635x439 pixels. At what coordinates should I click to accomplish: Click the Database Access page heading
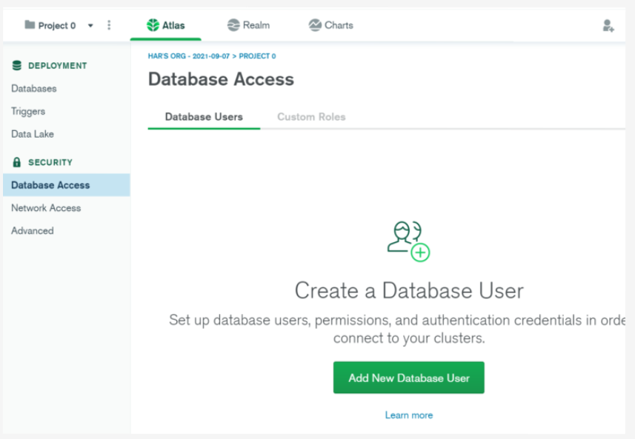[x=221, y=79]
